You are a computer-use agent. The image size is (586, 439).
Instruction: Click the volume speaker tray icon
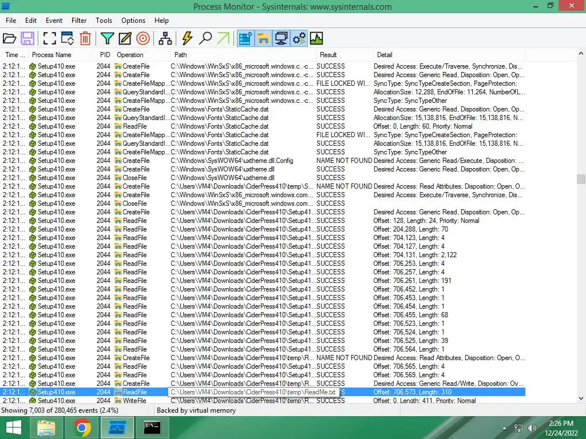click(532, 428)
